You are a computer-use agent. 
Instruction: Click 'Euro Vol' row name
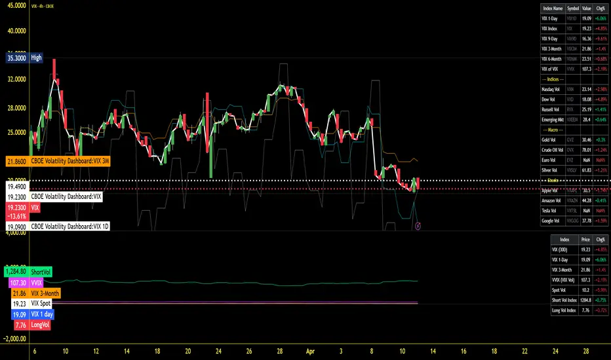pos(548,160)
